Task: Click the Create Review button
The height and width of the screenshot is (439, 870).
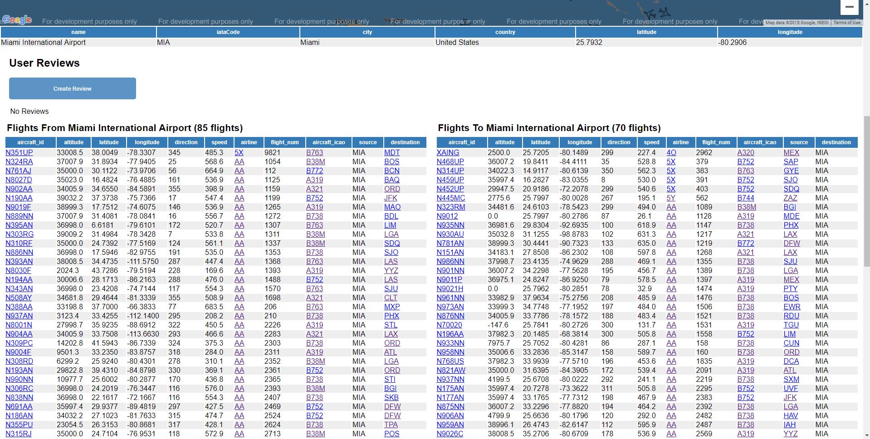Action: point(73,88)
